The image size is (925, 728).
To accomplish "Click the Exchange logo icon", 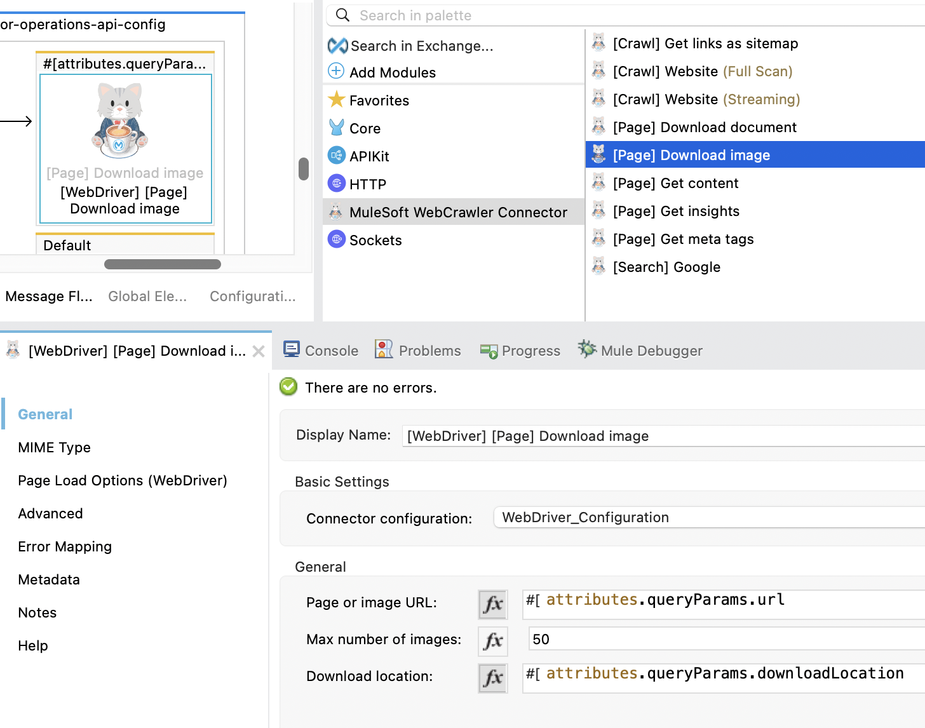I will pos(337,46).
